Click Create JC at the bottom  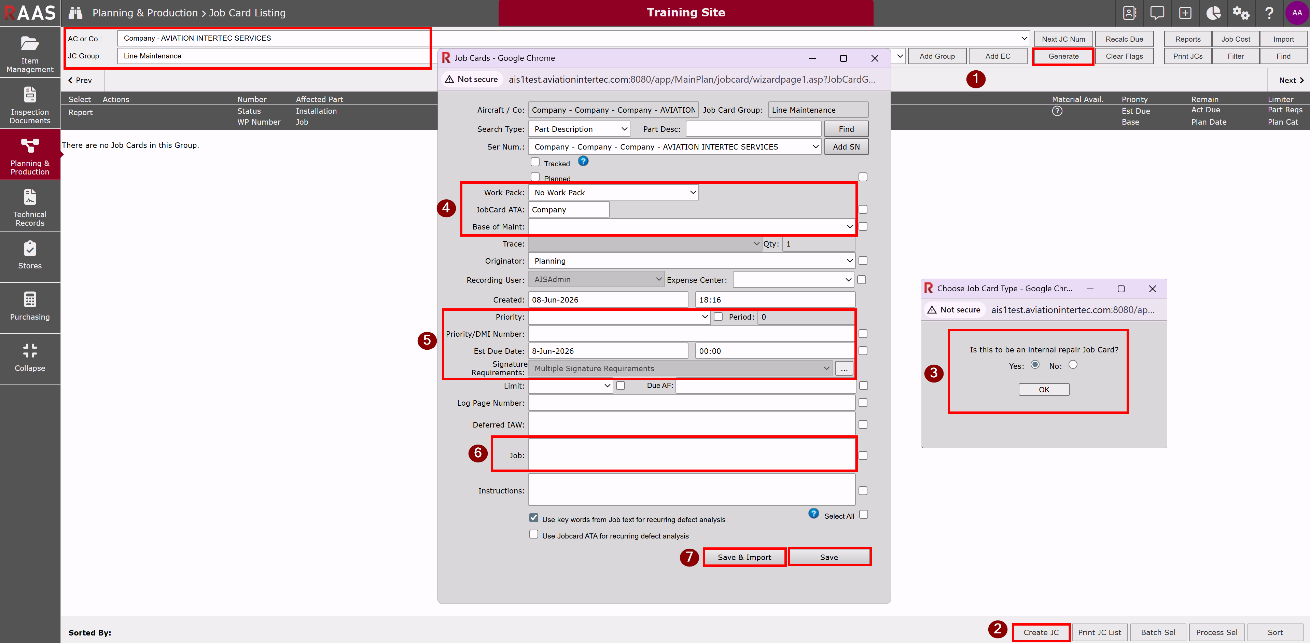pyautogui.click(x=1041, y=632)
